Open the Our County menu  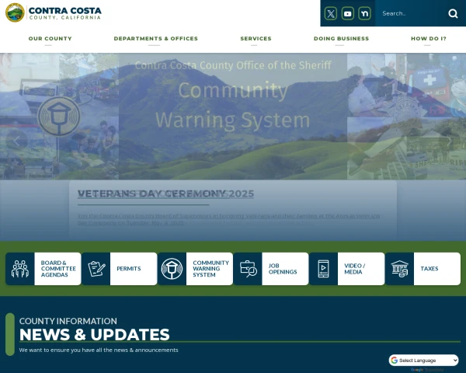[50, 39]
